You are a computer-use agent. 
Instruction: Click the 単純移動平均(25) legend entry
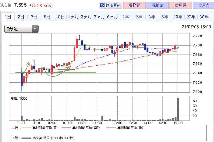point(80,128)
